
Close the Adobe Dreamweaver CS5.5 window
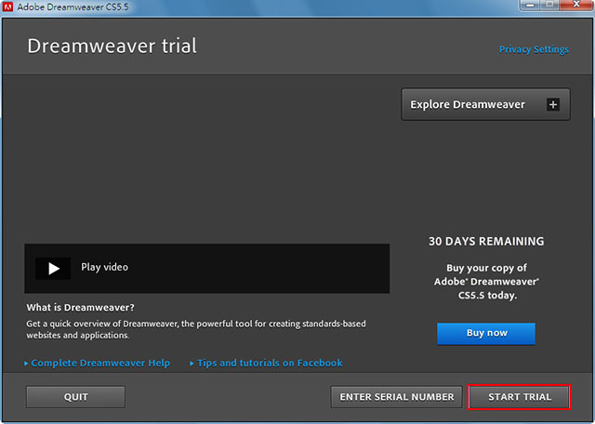(x=576, y=5)
